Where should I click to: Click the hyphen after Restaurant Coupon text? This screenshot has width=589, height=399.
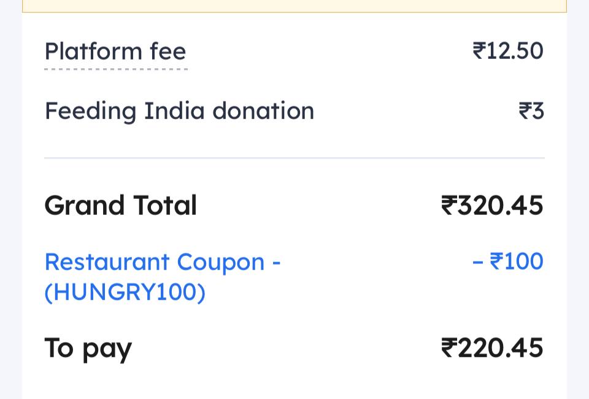pos(277,263)
